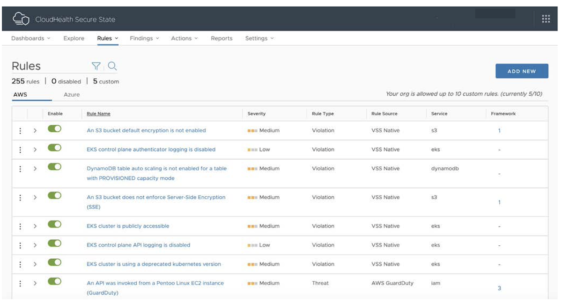Click the 'dynamodb' service cell

click(x=445, y=169)
